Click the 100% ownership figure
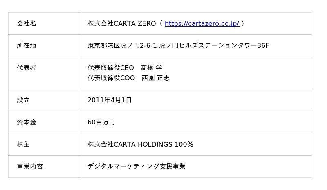The height and width of the screenshot is (190, 327). (x=184, y=145)
